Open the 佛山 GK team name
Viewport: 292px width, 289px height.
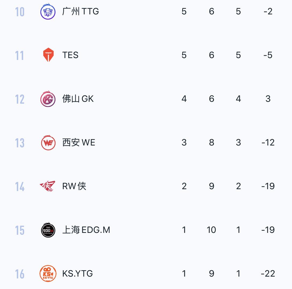pyautogui.click(x=78, y=99)
